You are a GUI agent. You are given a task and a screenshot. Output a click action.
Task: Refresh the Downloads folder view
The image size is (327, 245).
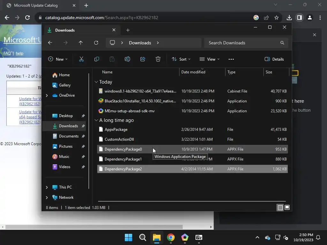96,43
